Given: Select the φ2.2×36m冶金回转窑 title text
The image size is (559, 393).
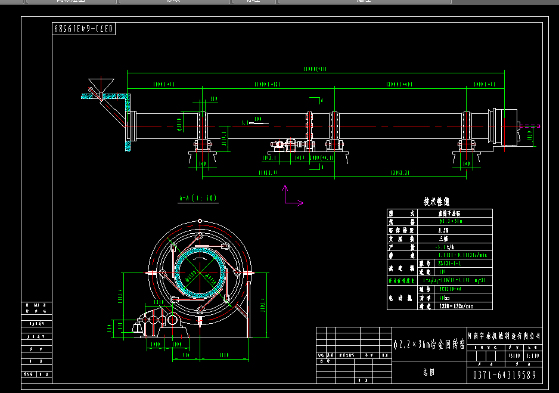Looking at the screenshot, I should pos(428,344).
